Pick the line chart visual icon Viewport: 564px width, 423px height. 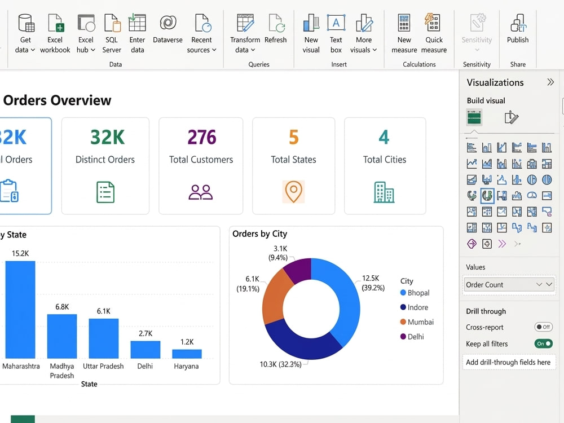click(x=472, y=164)
